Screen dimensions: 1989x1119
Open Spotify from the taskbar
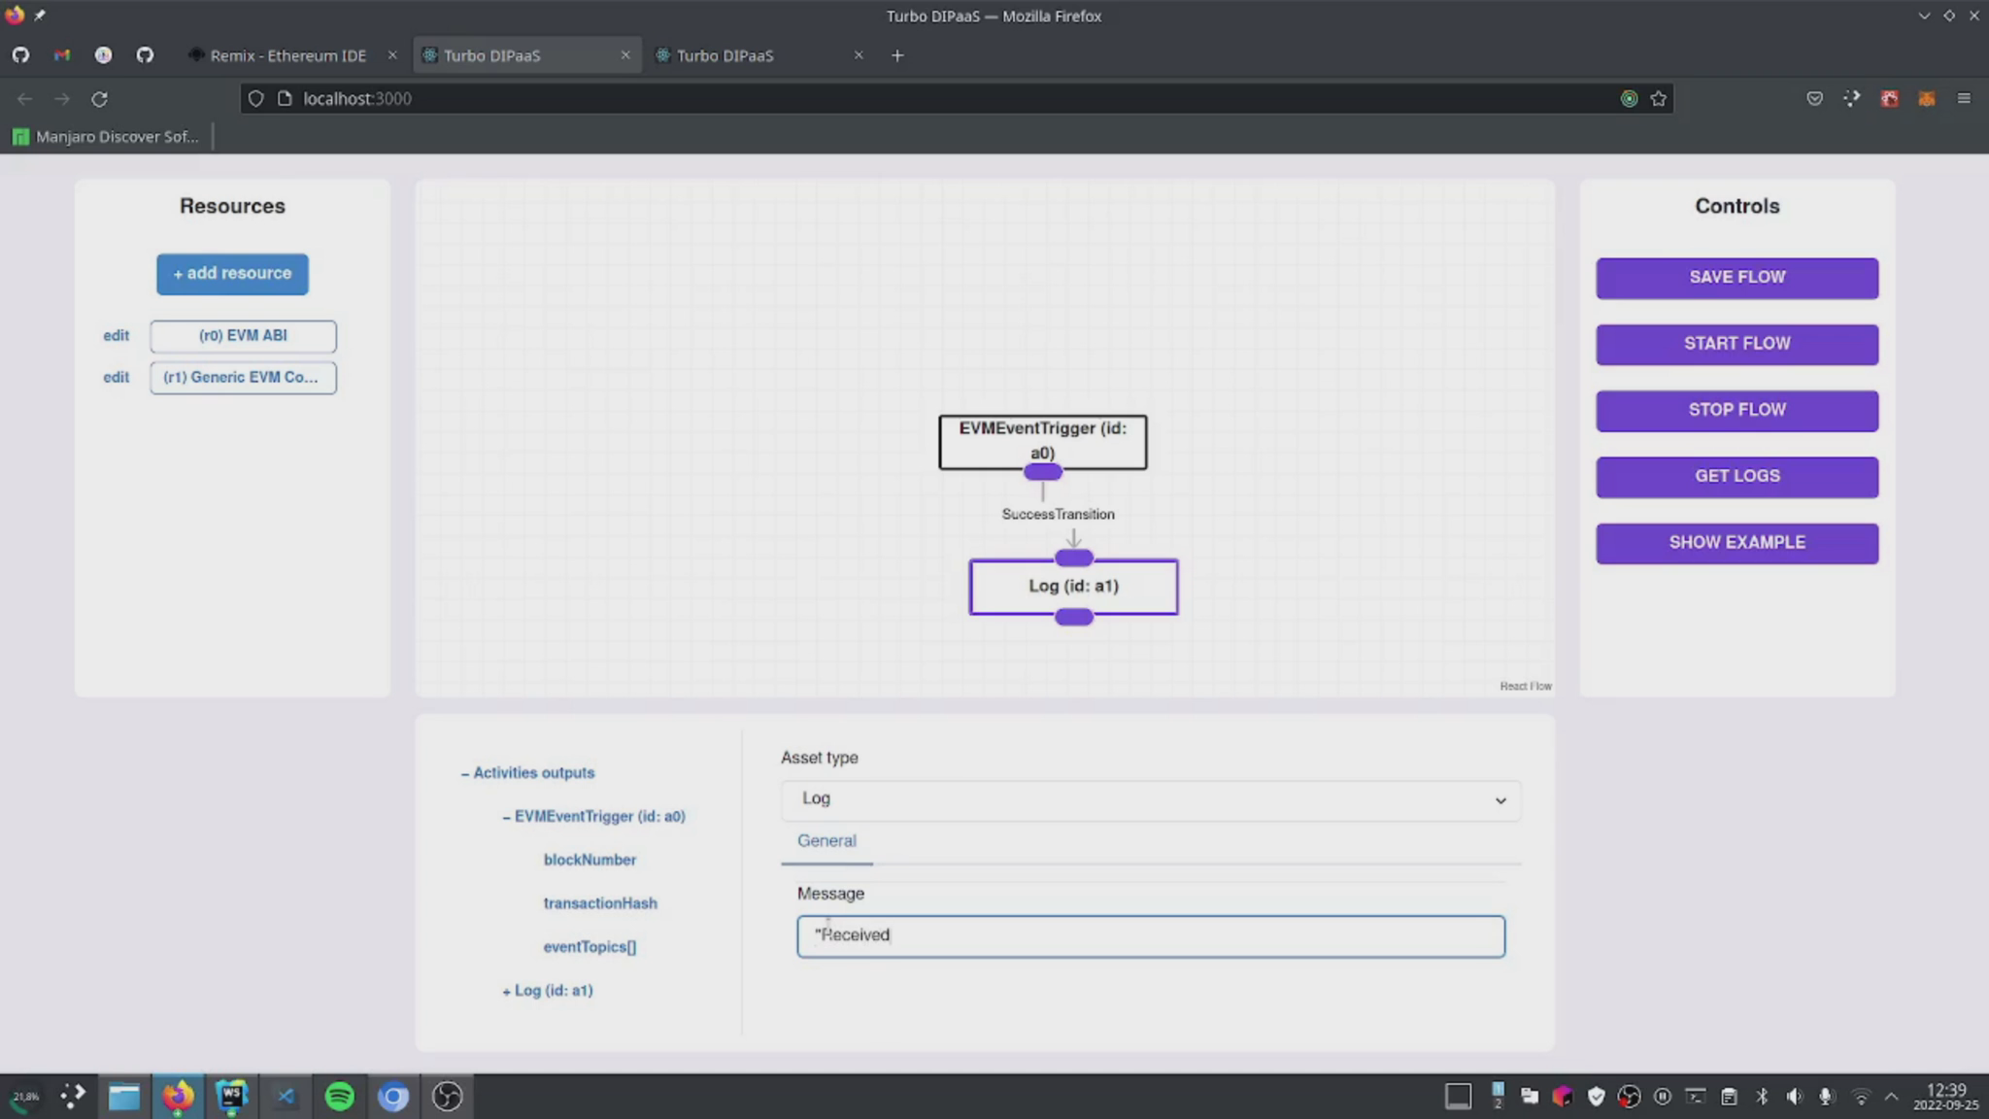point(339,1097)
